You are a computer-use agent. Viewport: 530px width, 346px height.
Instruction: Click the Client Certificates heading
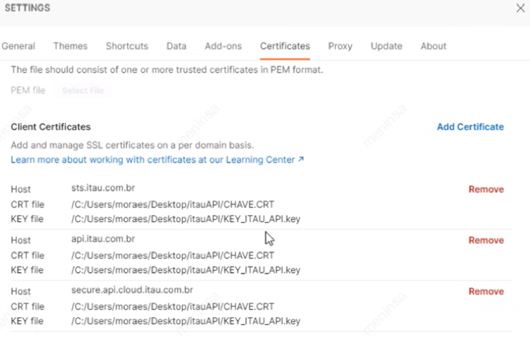(x=51, y=127)
